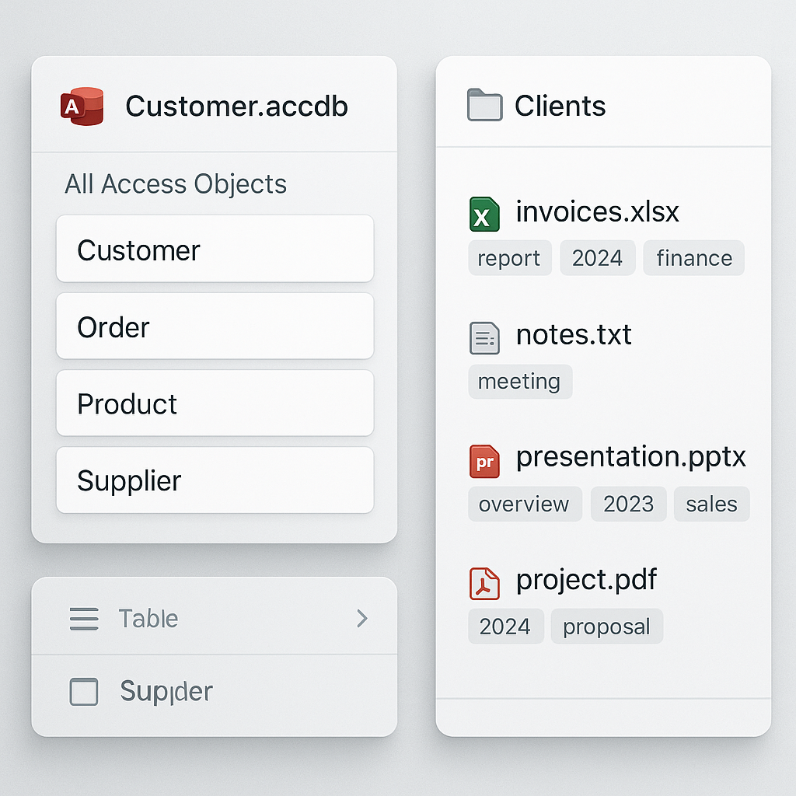Click the 2023 tag
The image size is (796, 796).
pos(628,504)
